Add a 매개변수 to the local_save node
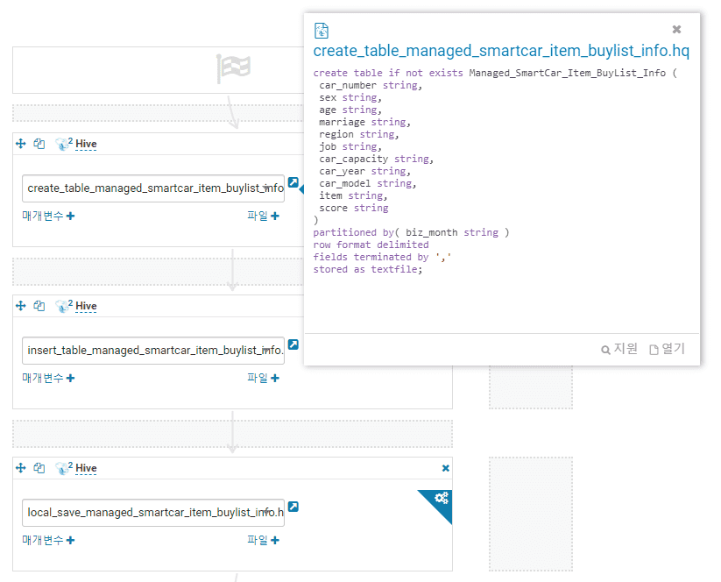The height and width of the screenshot is (582, 721). 48,540
